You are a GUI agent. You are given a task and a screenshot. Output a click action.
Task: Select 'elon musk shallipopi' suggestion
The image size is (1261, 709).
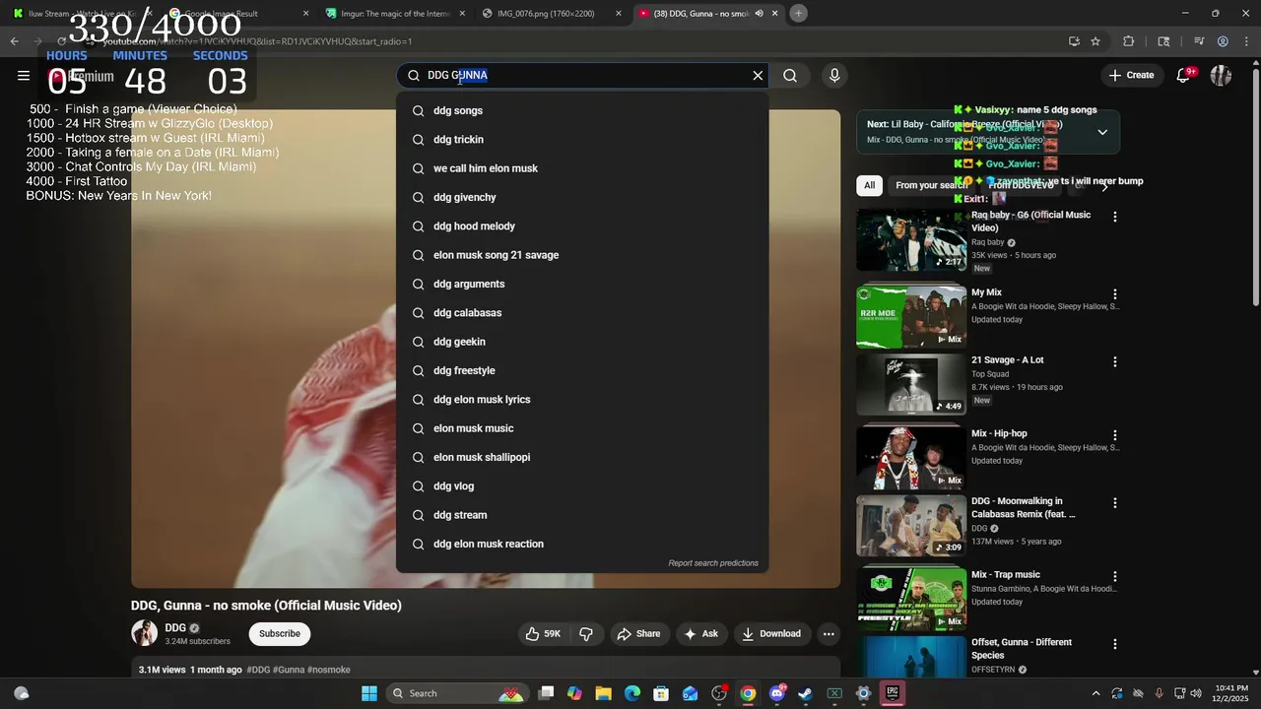point(582,457)
